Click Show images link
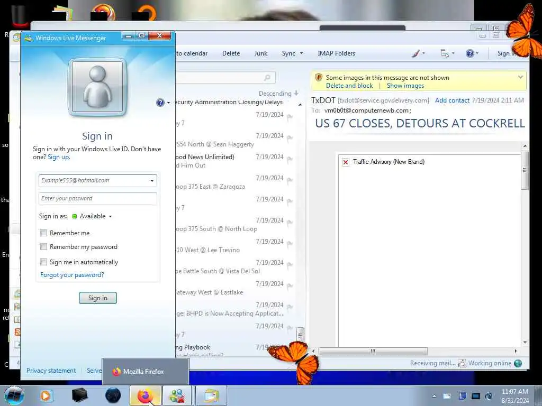The width and height of the screenshot is (542, 406). pos(405,86)
